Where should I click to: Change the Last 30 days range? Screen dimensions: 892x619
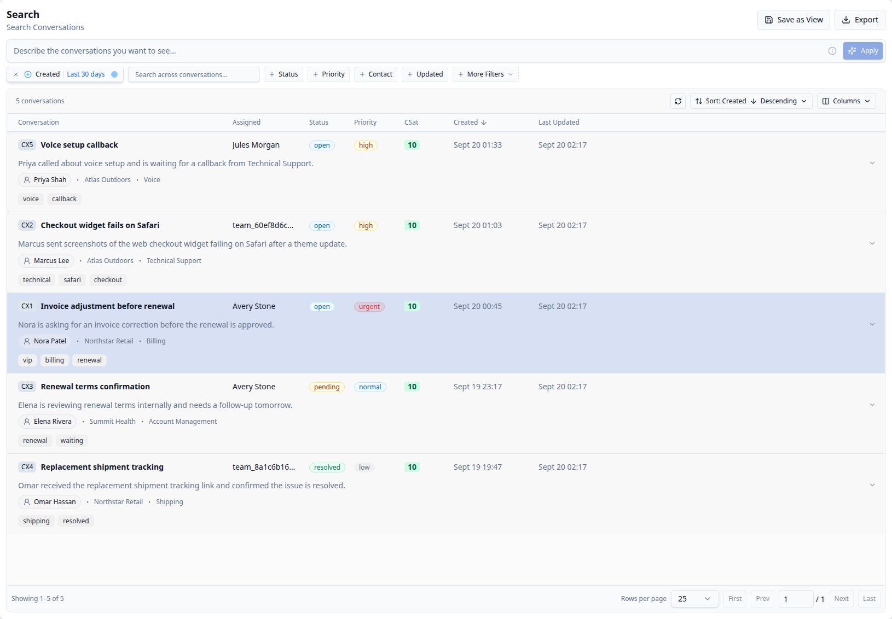click(x=86, y=74)
